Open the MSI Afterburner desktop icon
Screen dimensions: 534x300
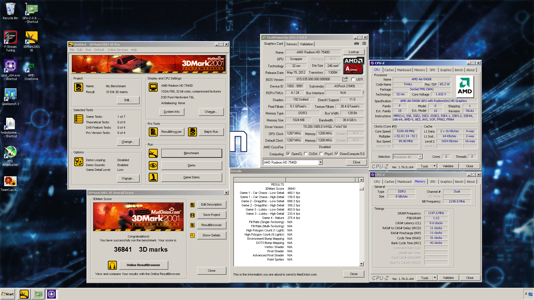coord(10,156)
